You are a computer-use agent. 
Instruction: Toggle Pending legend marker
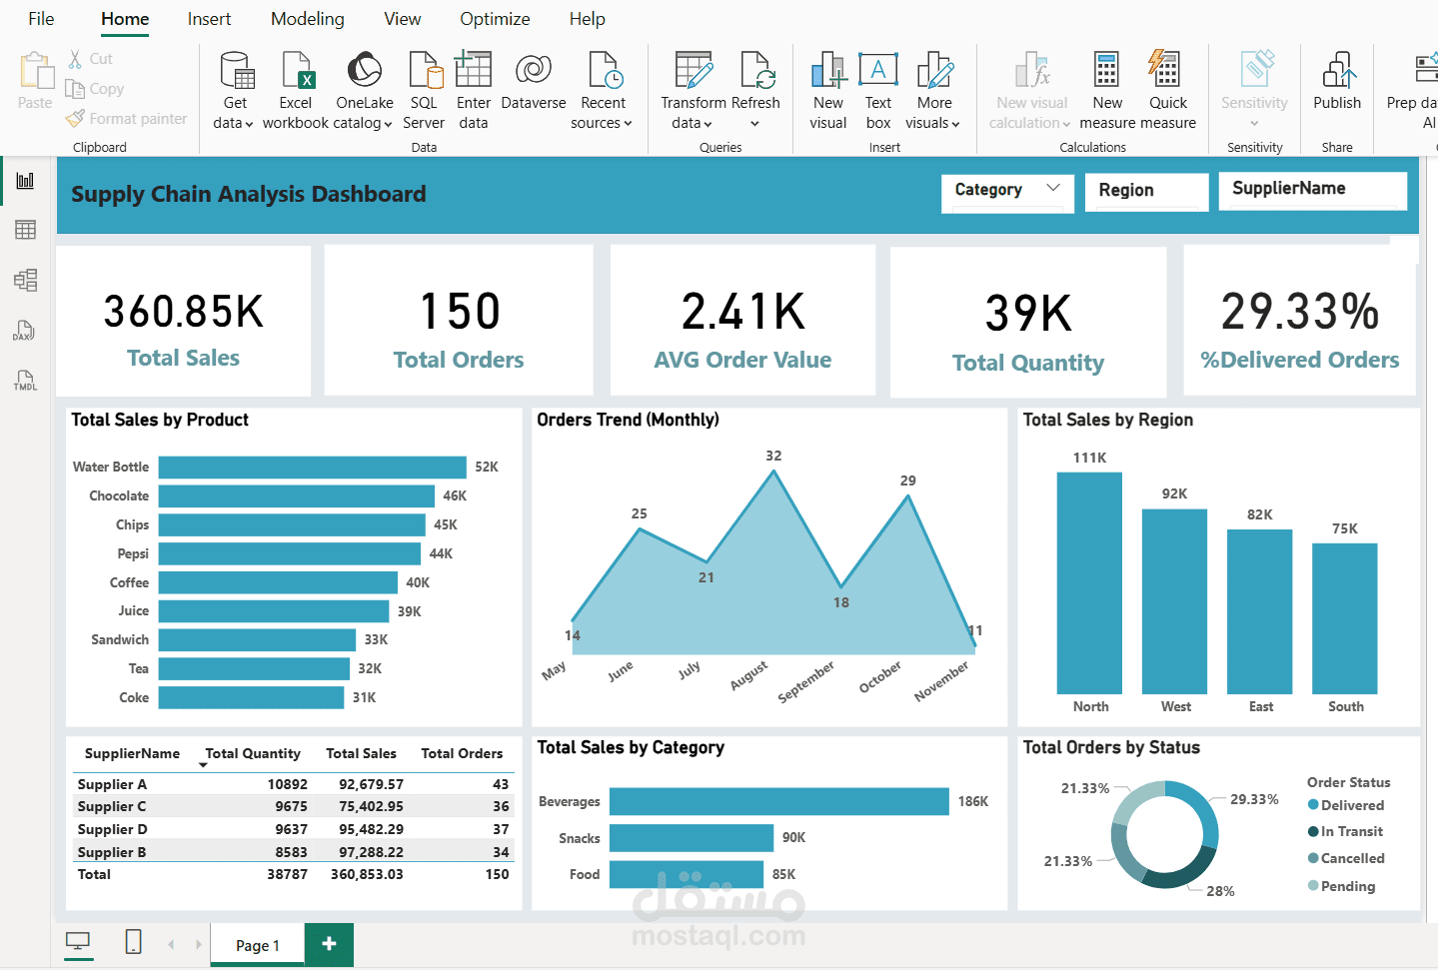pyautogui.click(x=1313, y=886)
